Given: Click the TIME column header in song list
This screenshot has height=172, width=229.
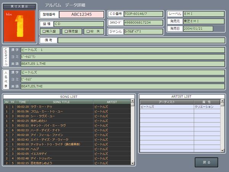Looking at the screenshot, I should [x=23, y=102].
